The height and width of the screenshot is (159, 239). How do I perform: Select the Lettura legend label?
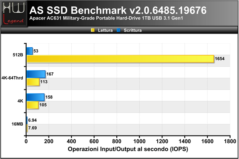click(x=105, y=30)
